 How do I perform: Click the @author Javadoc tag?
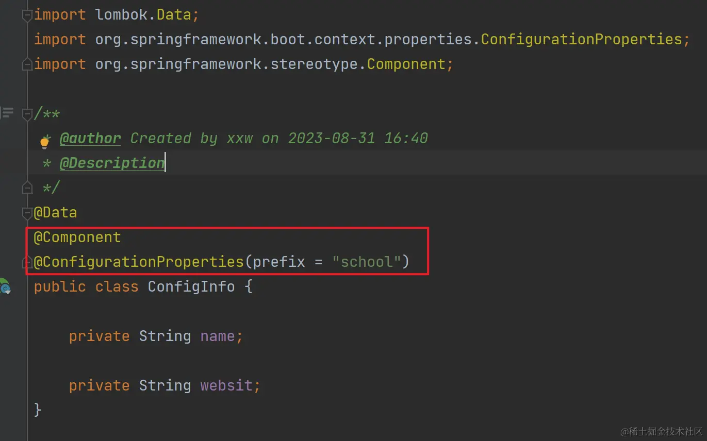tap(90, 138)
